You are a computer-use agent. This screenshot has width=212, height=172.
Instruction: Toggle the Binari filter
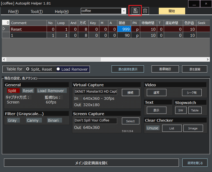(x=55, y=120)
